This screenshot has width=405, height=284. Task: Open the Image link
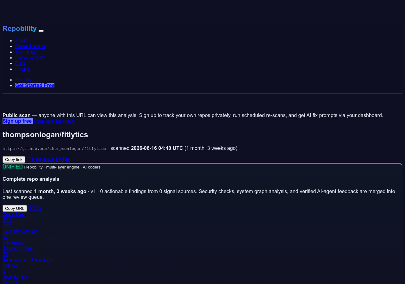pyautogui.click(x=63, y=159)
